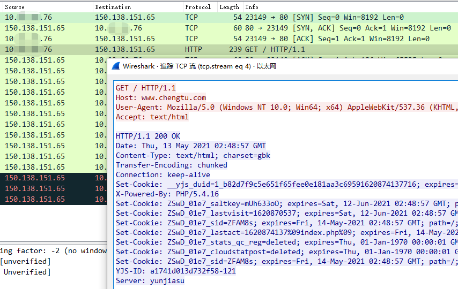Click the YJS-ID header line
Screen dimensions: 458x289
[x=176, y=271]
